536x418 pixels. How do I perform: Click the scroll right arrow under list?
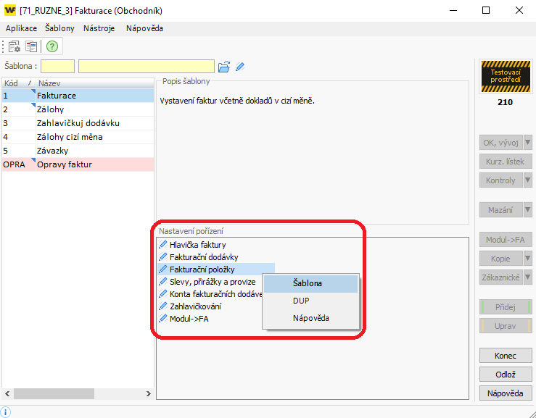(x=149, y=394)
